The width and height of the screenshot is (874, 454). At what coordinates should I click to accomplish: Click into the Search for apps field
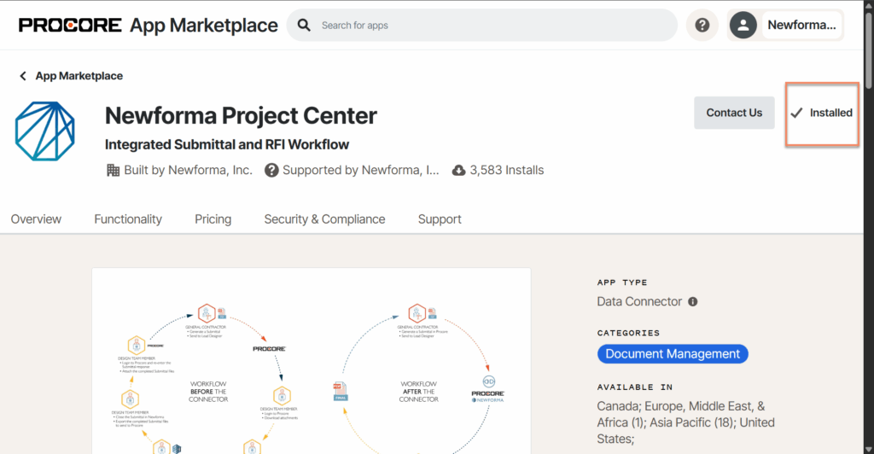[487, 26]
